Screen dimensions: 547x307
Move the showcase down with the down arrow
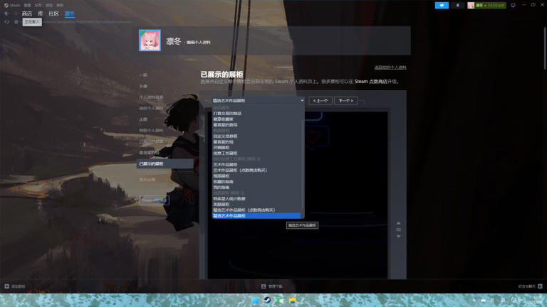click(398, 237)
